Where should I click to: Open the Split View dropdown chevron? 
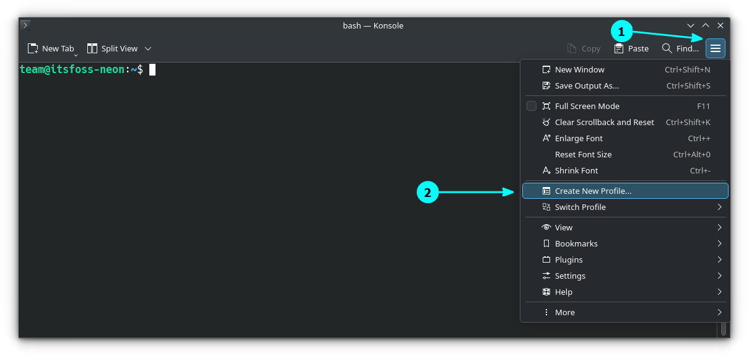point(147,48)
